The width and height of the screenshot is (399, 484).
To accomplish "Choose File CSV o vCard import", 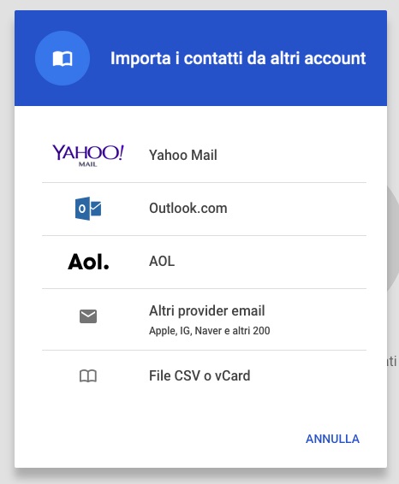I will tap(204, 376).
